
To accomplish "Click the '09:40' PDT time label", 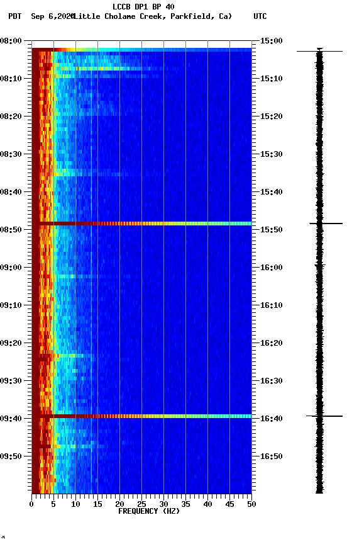I will [x=11, y=419].
